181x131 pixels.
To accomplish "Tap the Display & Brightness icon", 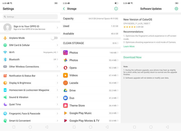I will point(5,83).
